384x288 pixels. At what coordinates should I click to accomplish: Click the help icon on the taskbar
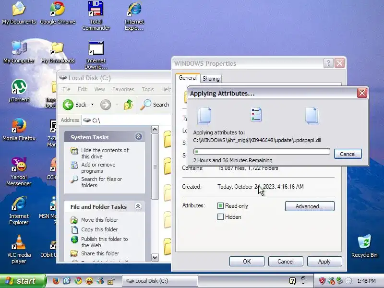292,281
